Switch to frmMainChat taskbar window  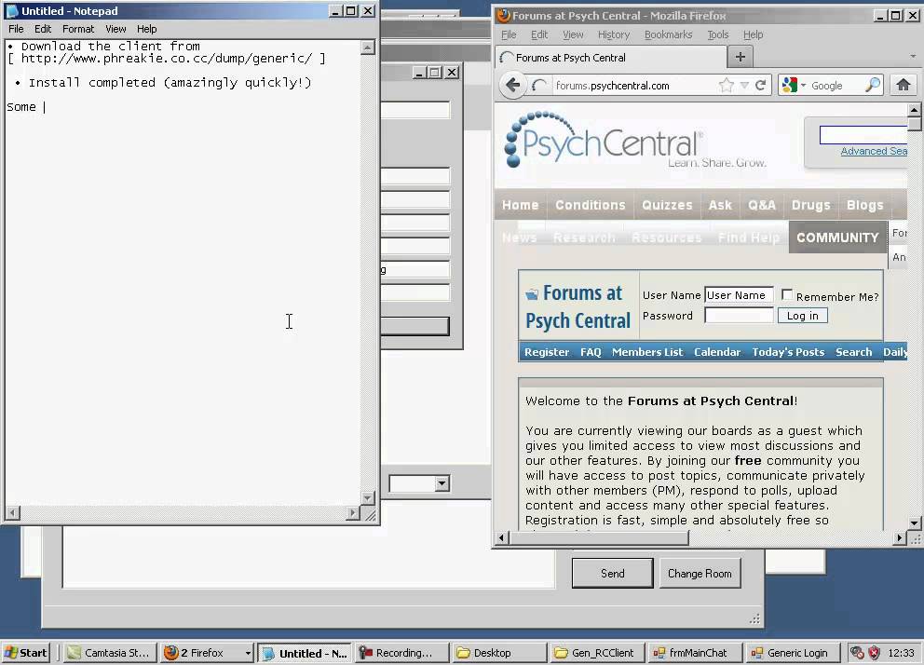pyautogui.click(x=695, y=653)
